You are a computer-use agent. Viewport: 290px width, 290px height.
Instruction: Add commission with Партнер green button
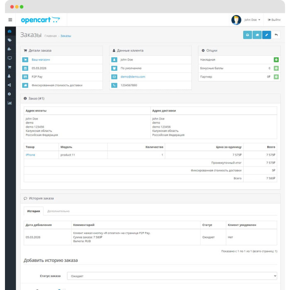point(276,77)
